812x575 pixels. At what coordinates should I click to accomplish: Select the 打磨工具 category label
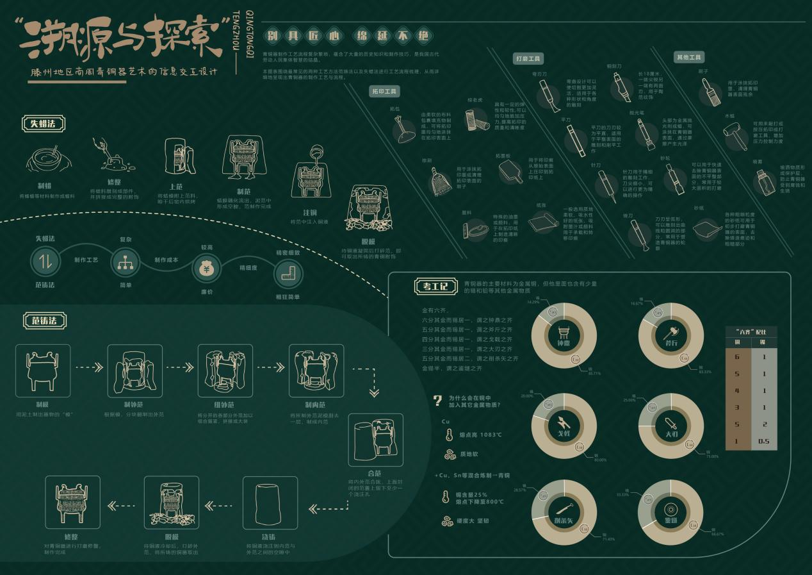click(x=529, y=59)
